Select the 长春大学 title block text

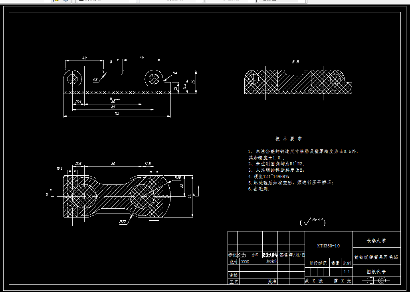[376, 241]
